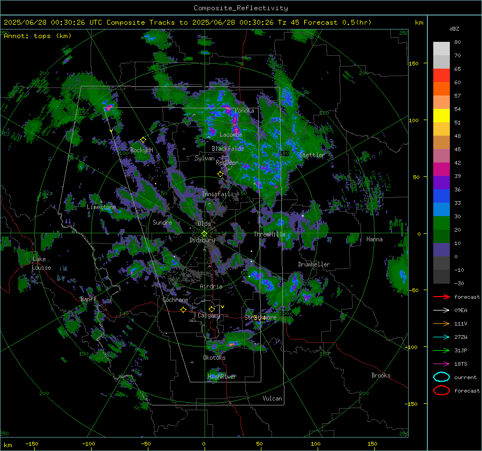Image resolution: width=482 pixels, height=451 pixels.
Task: Click the km unit label at bottom-left
Action: (7, 445)
